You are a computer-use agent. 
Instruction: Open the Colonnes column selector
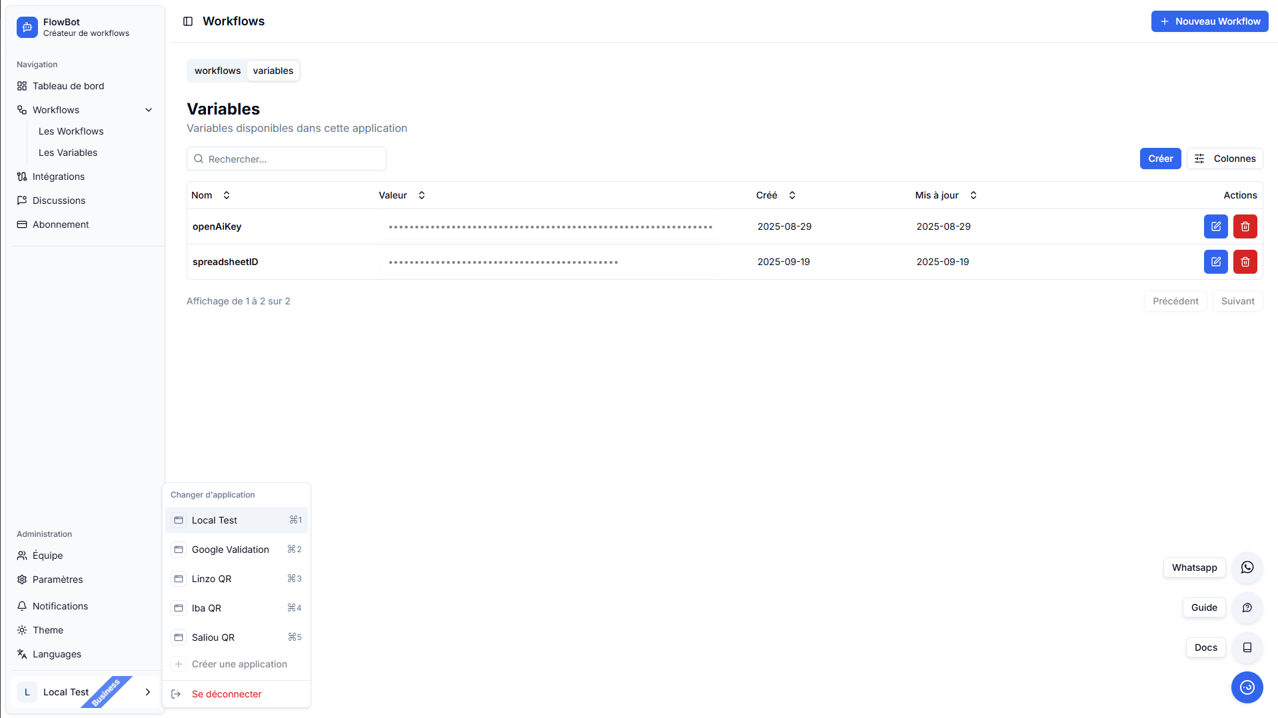point(1224,159)
